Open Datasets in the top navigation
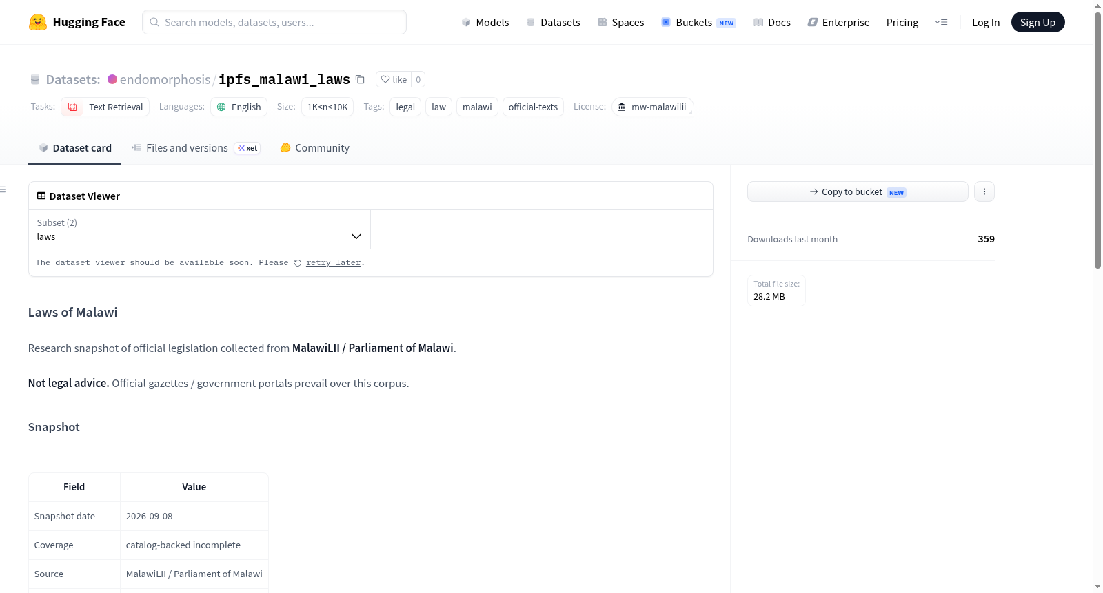1103x593 pixels. (x=553, y=22)
